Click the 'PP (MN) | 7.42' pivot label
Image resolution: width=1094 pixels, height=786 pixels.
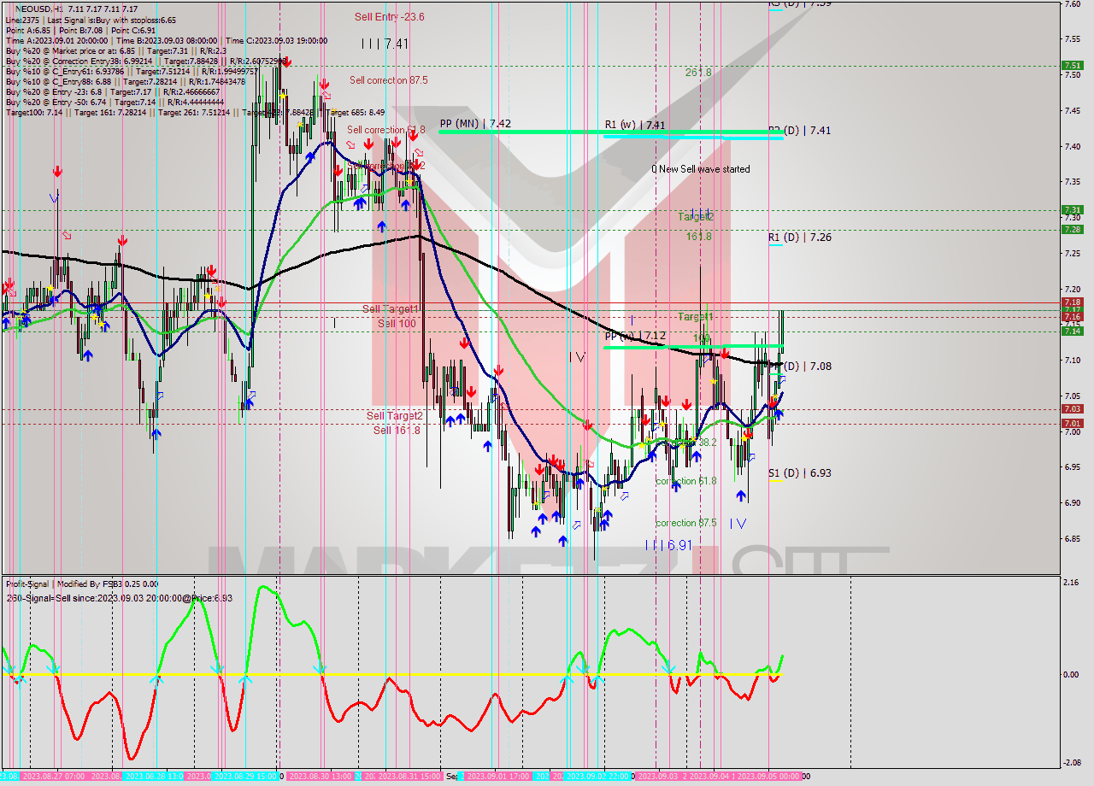[x=475, y=124]
